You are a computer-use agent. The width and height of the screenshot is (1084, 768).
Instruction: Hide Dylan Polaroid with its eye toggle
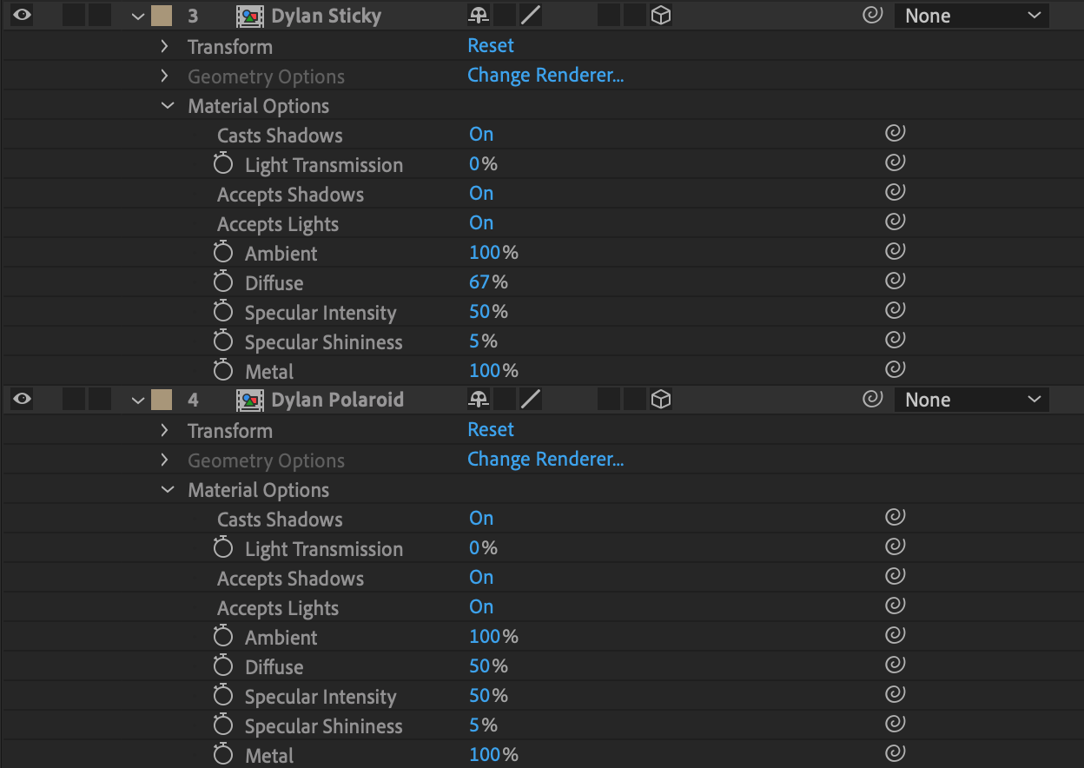coord(21,400)
